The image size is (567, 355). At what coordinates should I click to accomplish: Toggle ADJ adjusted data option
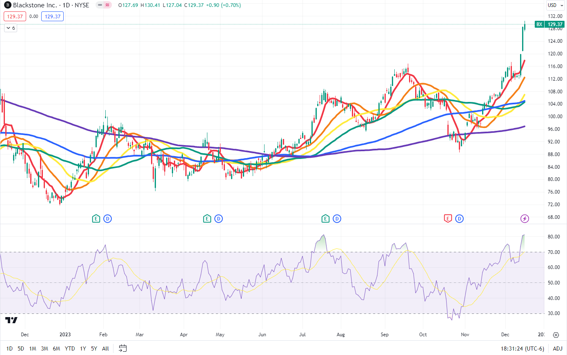558,348
